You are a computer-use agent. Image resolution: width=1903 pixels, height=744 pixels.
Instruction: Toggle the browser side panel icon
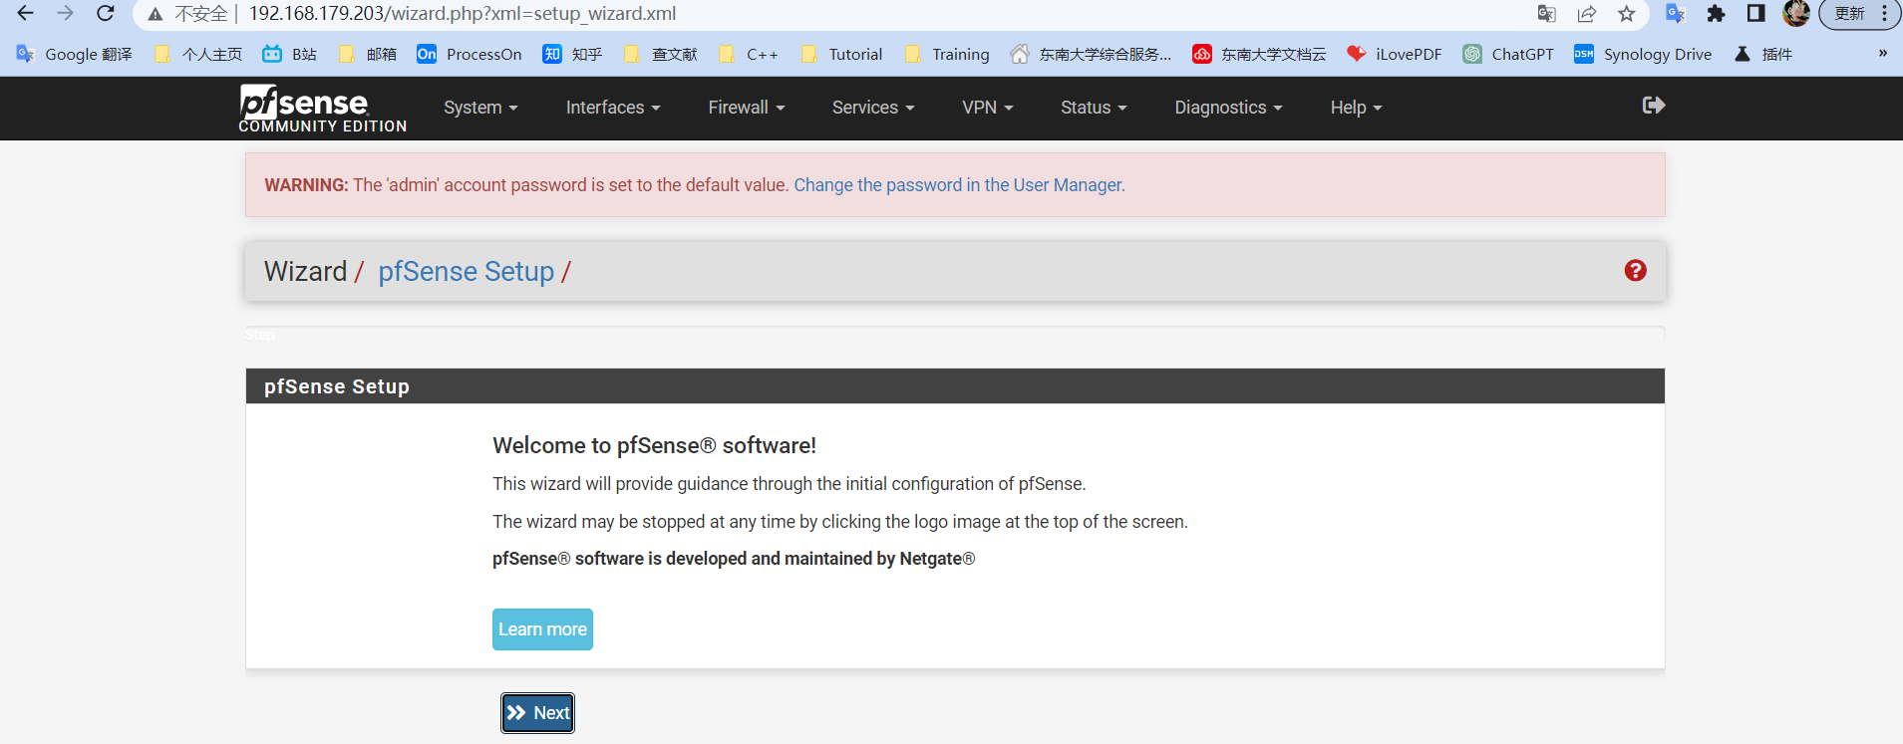tap(1756, 14)
